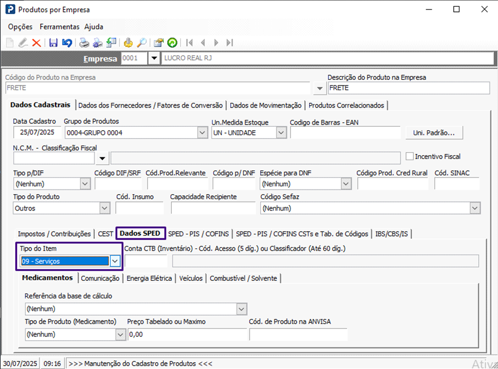Viewport: 498px width, 369px height.
Task: Click the green refresh icon
Action: click(171, 42)
